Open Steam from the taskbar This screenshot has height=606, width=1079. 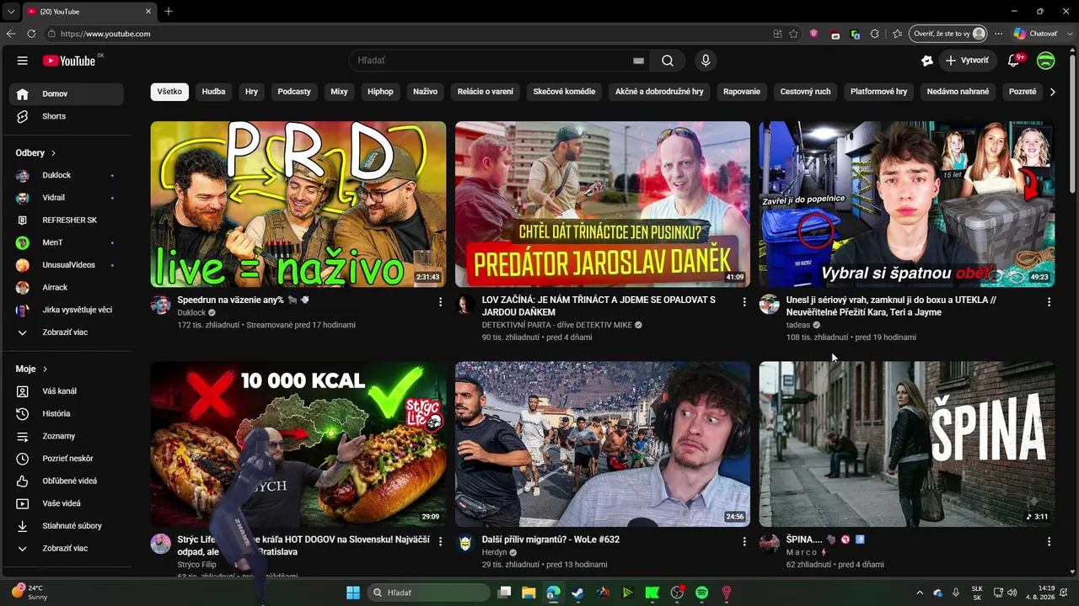[x=577, y=593]
